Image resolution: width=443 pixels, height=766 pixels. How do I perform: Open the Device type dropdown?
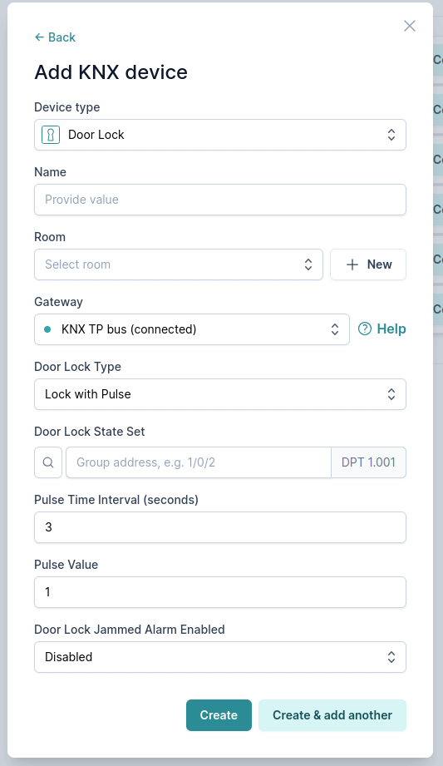click(x=220, y=135)
